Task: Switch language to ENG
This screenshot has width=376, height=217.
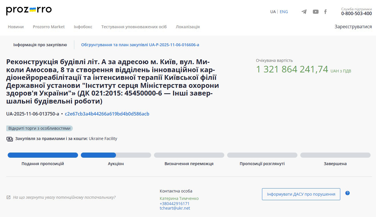Action: tap(284, 12)
